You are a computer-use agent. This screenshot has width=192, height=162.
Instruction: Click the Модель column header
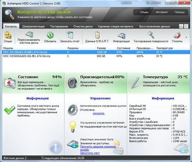pos(8,48)
